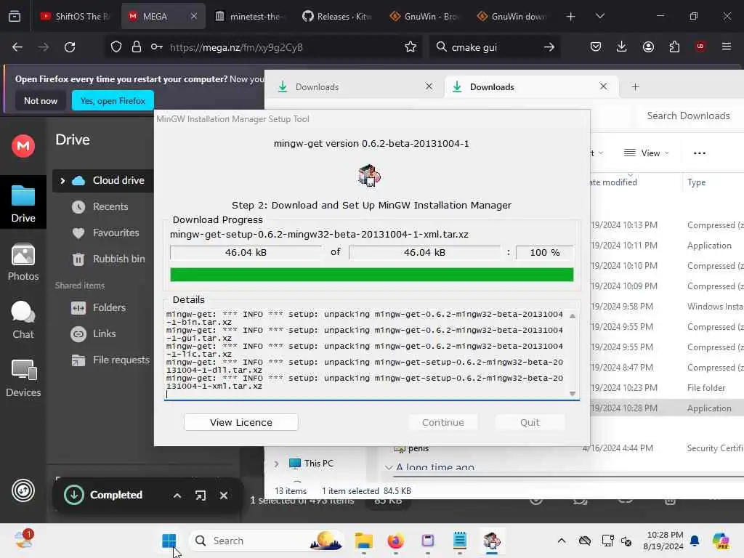Open Explorer's See more ellipsis menu
744x558 pixels.
[700, 153]
